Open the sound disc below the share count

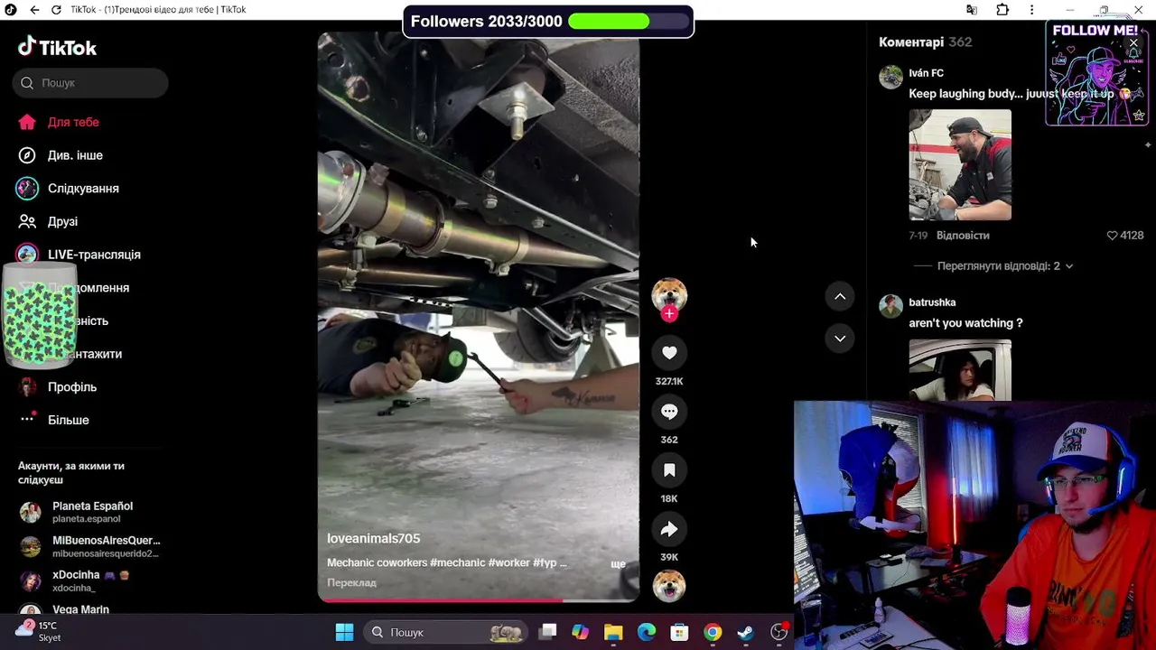(x=669, y=586)
